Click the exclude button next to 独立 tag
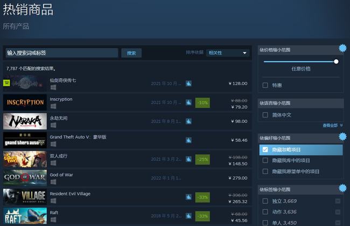 pyautogui.click(x=338, y=201)
